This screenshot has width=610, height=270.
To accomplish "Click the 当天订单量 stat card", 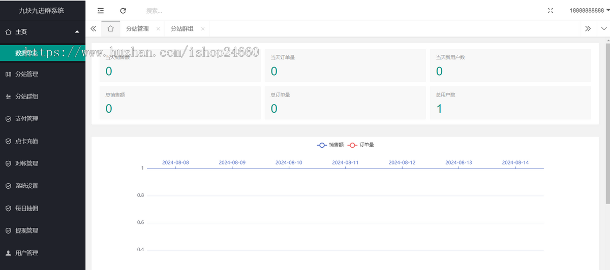I will click(345, 65).
